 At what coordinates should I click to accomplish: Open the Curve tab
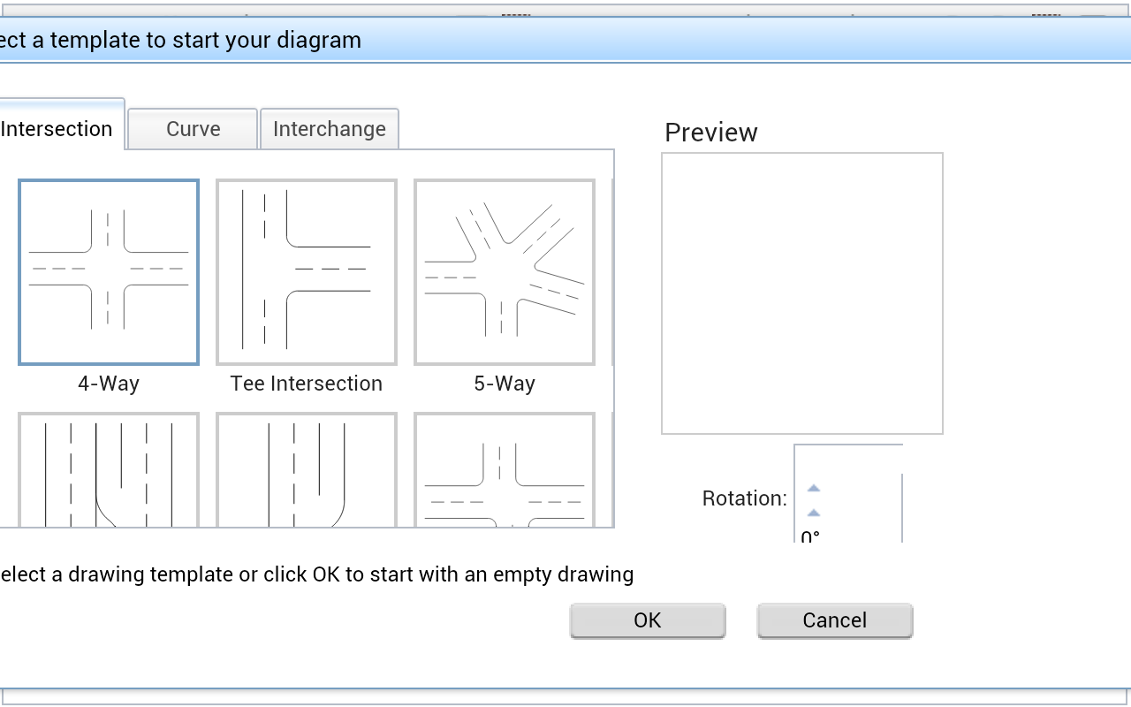pyautogui.click(x=193, y=129)
